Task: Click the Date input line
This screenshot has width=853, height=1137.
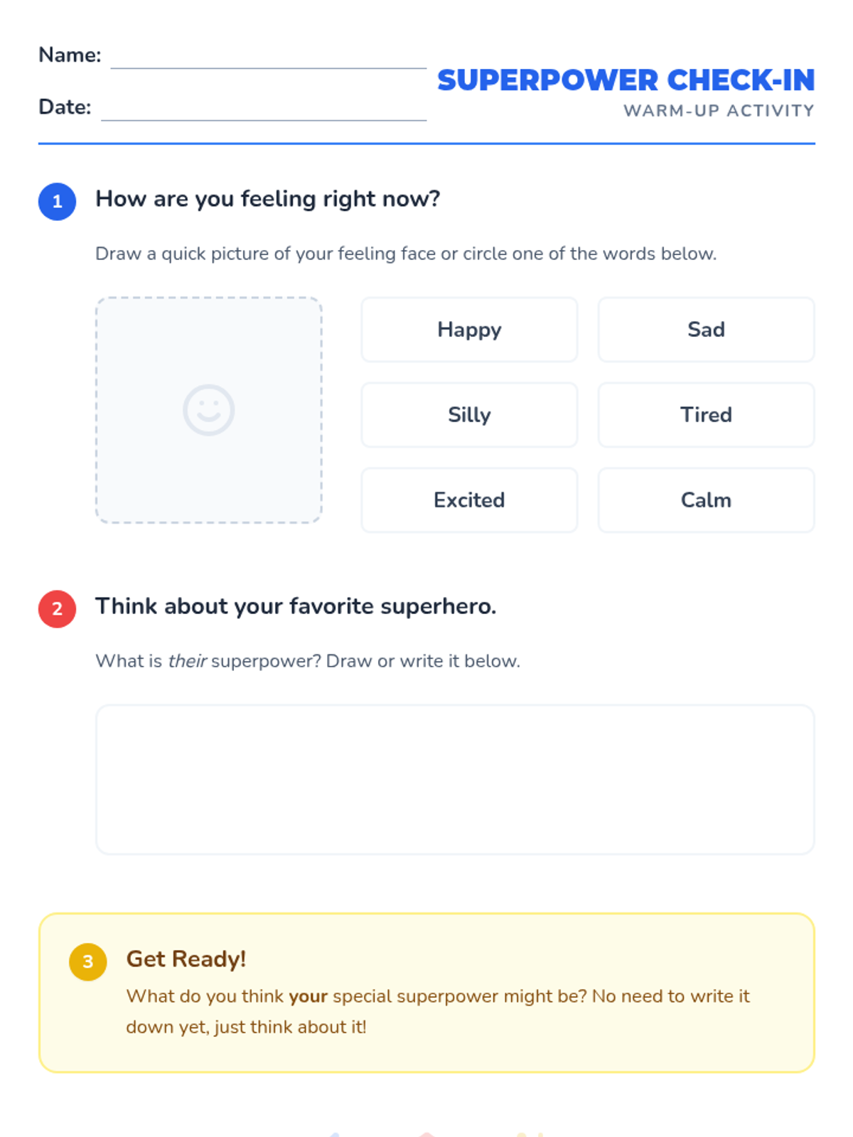Action: pos(263,110)
